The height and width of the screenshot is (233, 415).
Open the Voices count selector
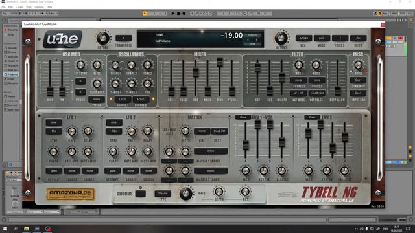point(340,38)
